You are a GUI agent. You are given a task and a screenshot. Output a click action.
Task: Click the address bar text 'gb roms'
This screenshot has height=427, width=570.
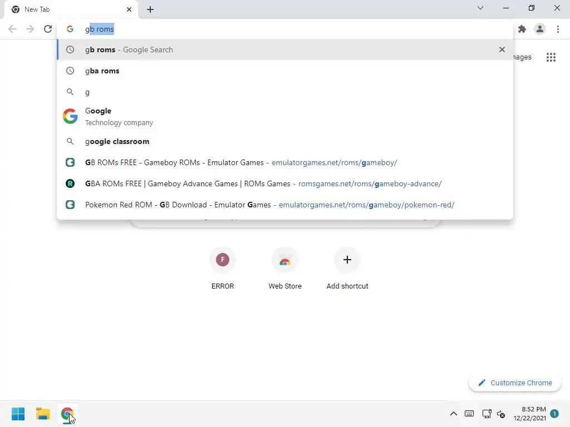tap(100, 29)
